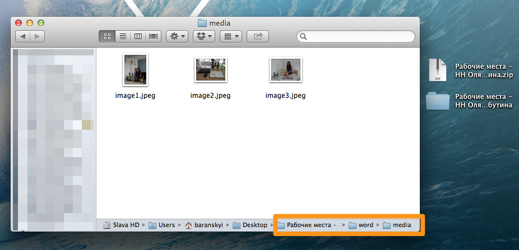Click Slava HD in the path bar

pyautogui.click(x=122, y=225)
